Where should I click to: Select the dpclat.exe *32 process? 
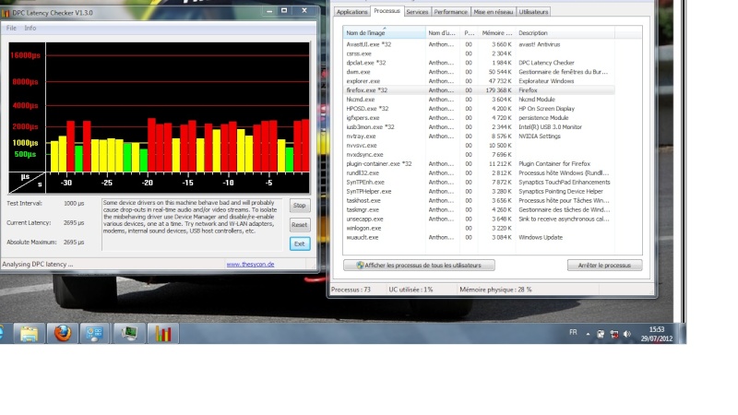479,63
